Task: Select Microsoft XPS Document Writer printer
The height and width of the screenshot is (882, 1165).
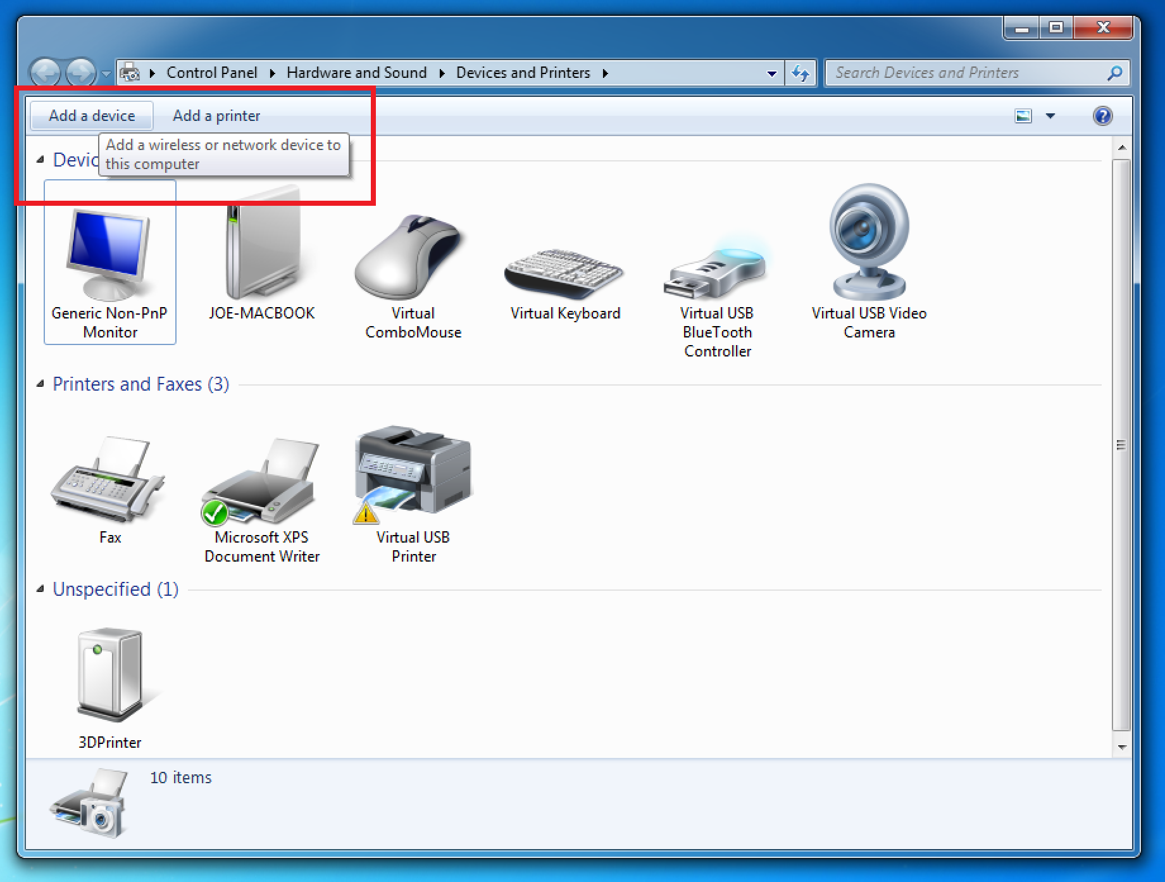Action: 261,500
